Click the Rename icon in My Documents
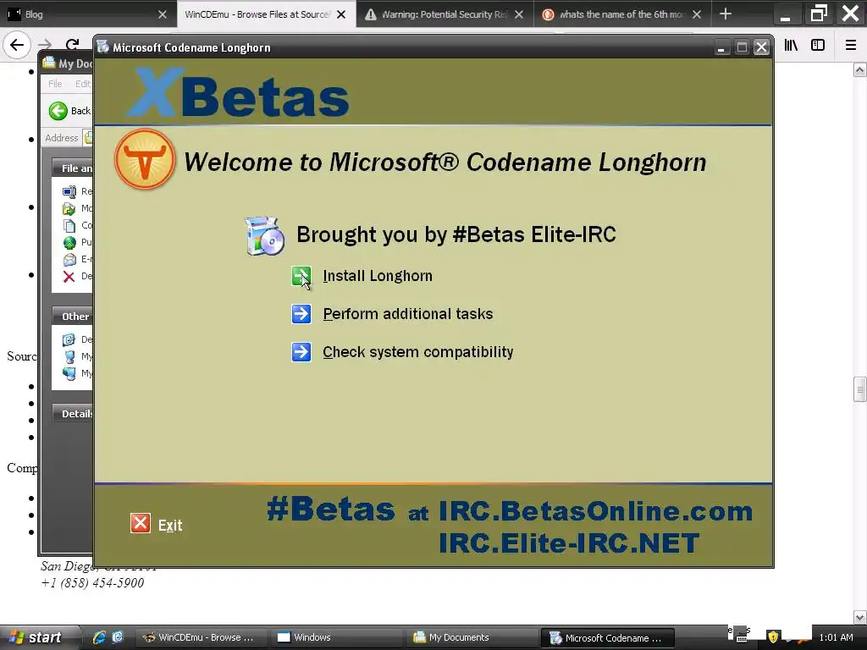The height and width of the screenshot is (650, 867). pyautogui.click(x=69, y=192)
